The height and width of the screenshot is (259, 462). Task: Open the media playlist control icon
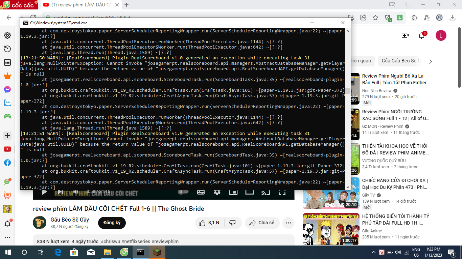(427, 18)
